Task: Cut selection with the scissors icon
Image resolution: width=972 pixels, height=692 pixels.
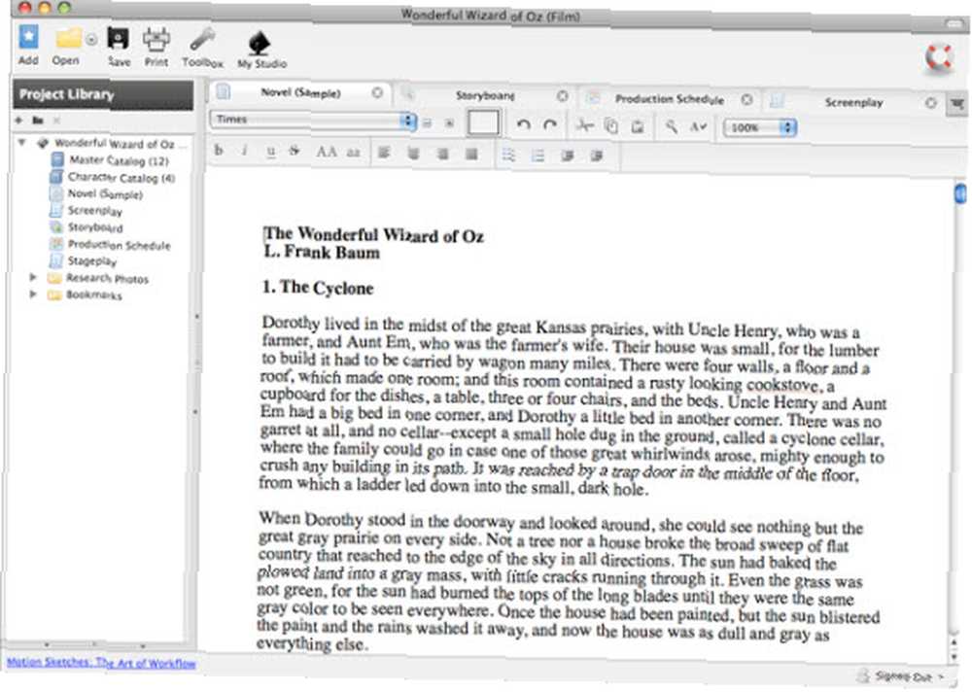Action: (584, 125)
